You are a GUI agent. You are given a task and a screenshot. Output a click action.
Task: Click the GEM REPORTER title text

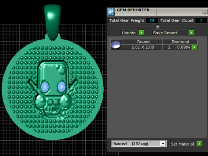[x=133, y=10]
